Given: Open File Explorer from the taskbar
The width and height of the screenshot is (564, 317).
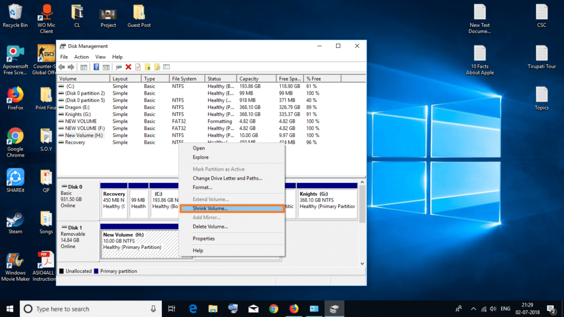Looking at the screenshot, I should coord(213,309).
